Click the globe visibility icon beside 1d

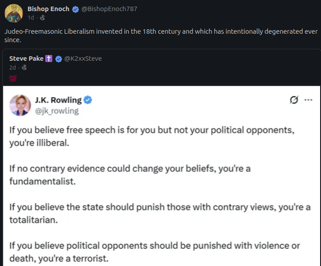(42, 18)
